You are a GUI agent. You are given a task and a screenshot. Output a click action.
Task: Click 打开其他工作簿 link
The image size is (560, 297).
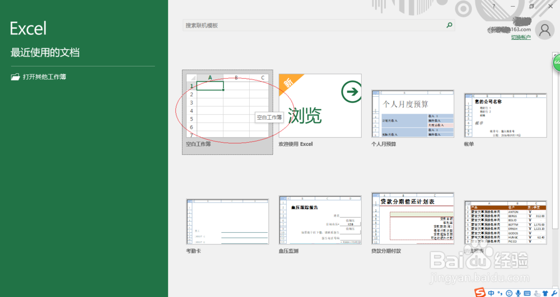click(x=45, y=77)
